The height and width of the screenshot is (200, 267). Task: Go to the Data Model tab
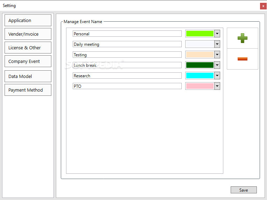tap(28, 76)
